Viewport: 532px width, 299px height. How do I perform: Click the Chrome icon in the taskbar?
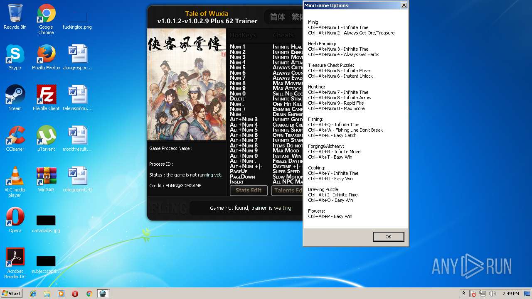click(89, 294)
